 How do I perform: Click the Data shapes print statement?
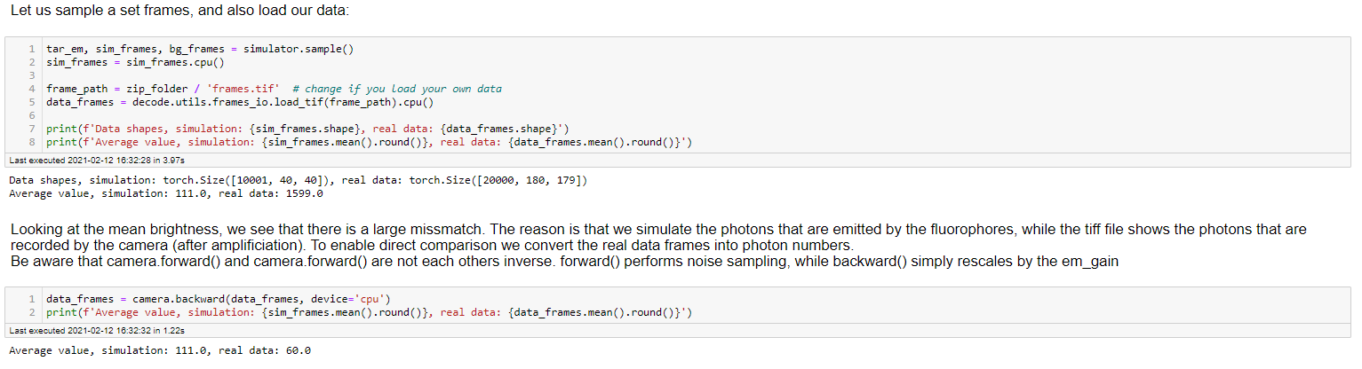(301, 129)
